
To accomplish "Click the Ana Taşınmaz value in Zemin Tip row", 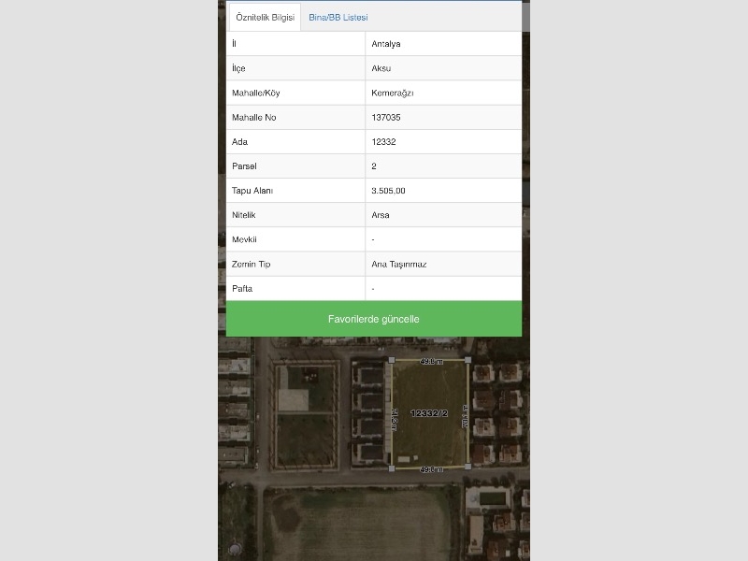I will [399, 265].
